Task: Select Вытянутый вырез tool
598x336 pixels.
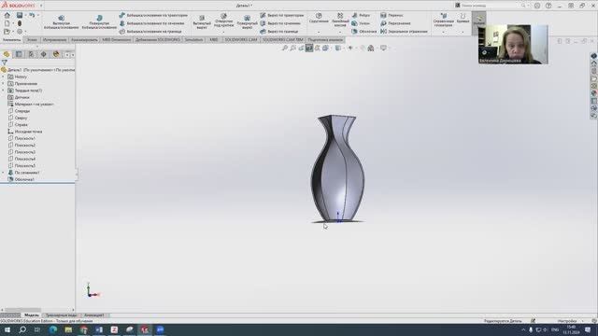Action: [202, 22]
